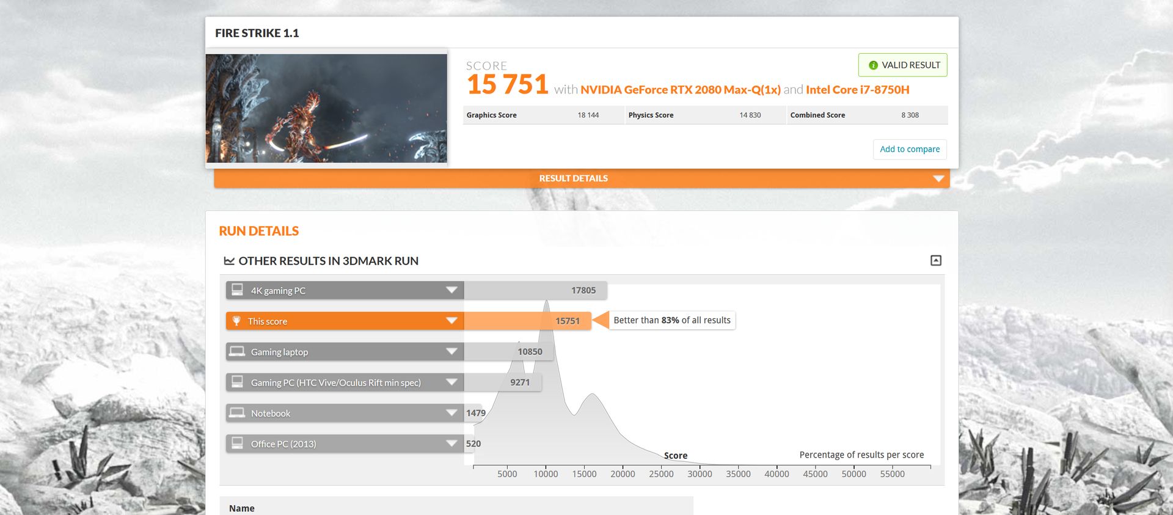Click the 17805 score bar value

pyautogui.click(x=583, y=291)
